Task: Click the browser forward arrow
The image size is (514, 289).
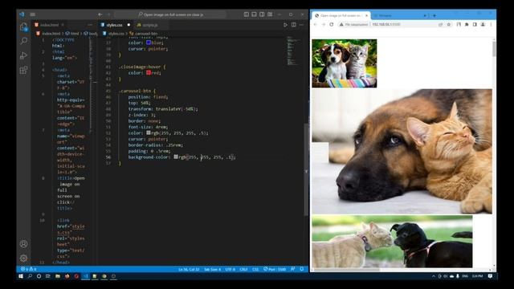Action: [x=323, y=25]
